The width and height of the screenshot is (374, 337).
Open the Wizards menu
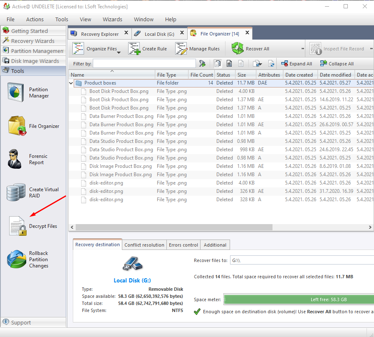tap(112, 19)
